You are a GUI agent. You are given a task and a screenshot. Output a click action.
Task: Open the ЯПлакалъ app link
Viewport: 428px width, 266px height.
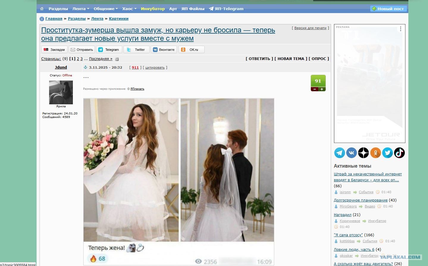pos(137,89)
